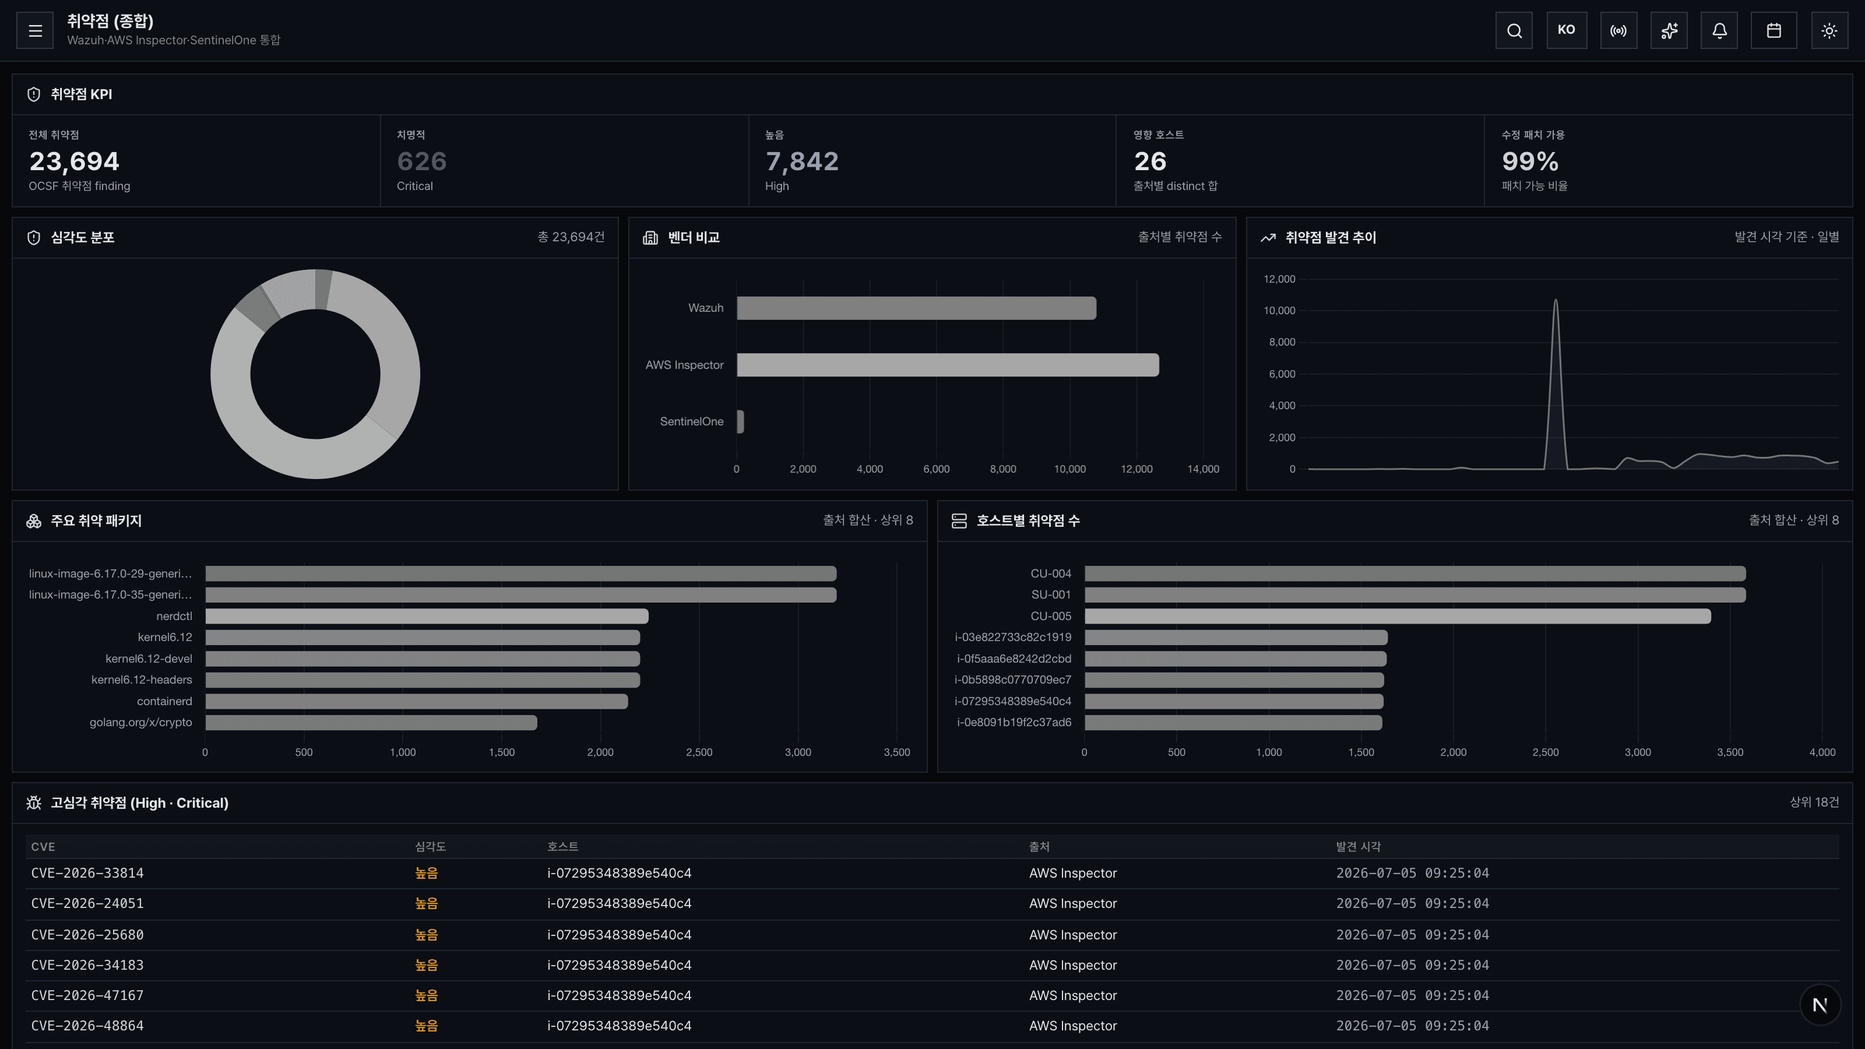Click the building icon beside 벤더 비교
The height and width of the screenshot is (1049, 1865).
pos(650,237)
